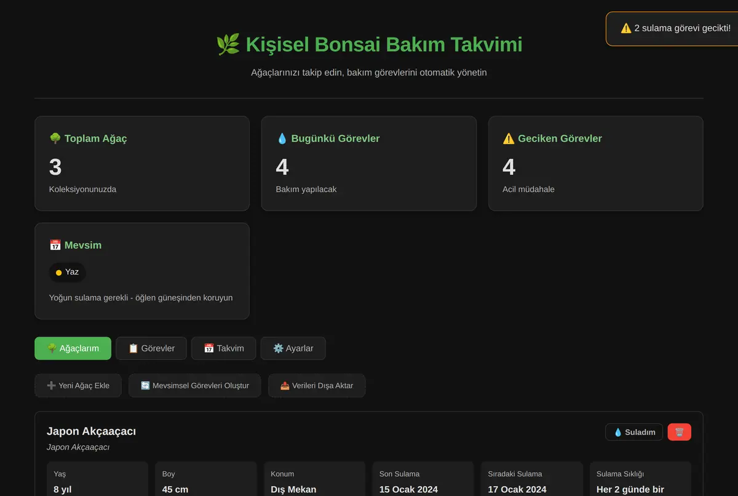Viewport: 738px width, 496px height.
Task: Click the leaf icon in the page title
Action: pos(228,44)
